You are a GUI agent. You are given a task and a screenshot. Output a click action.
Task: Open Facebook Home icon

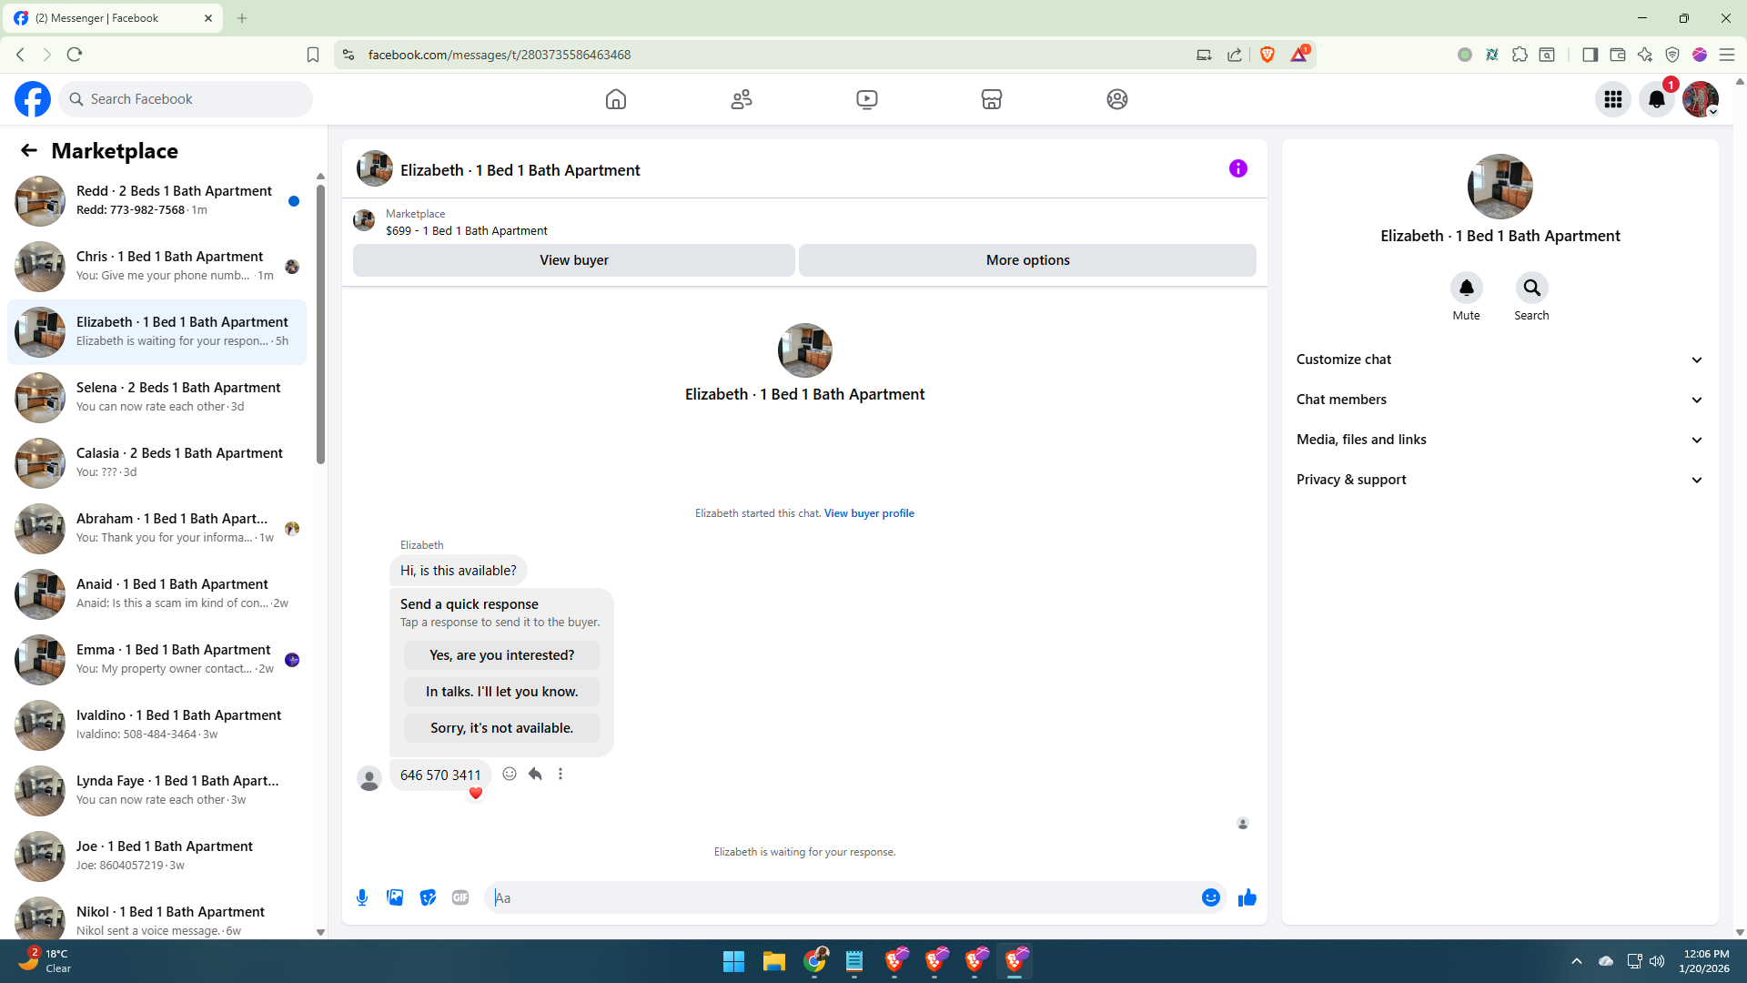click(616, 99)
